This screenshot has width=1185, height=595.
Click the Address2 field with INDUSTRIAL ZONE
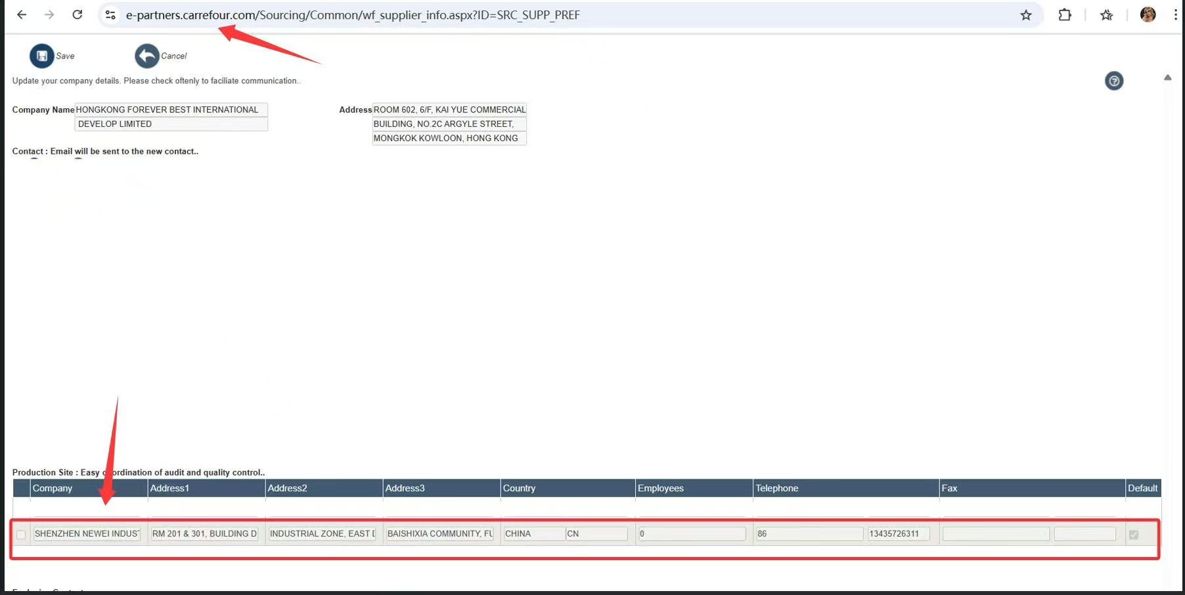click(321, 534)
